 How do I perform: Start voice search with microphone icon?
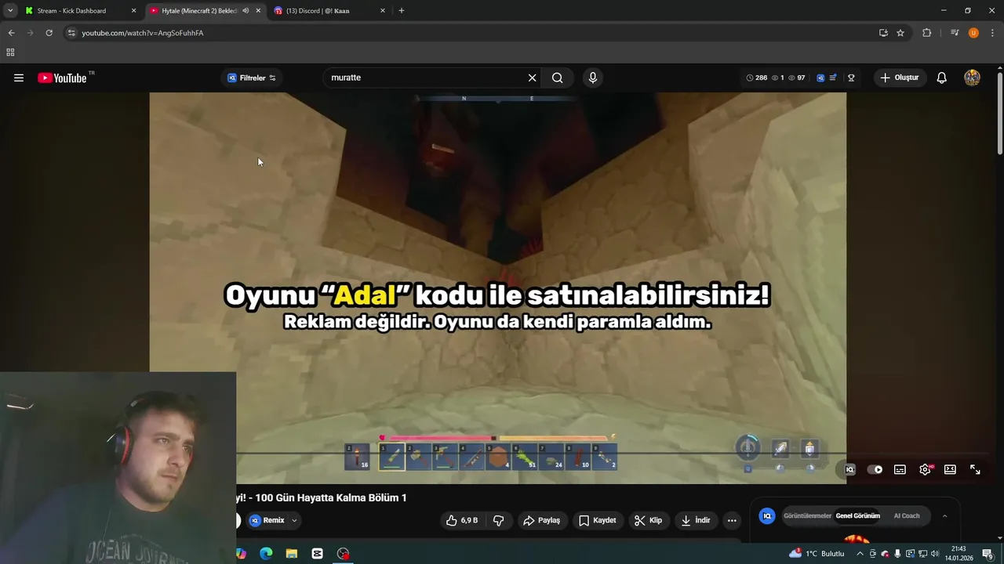pyautogui.click(x=593, y=78)
